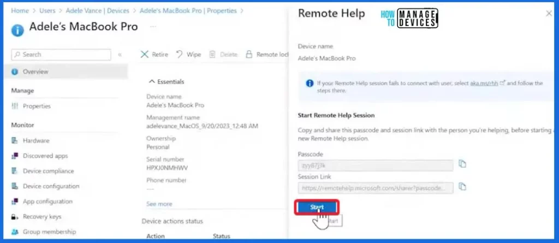Screen dimensions: 559x243
Task: Select the serial number HPXJ0NMHWV
Action: coord(167,168)
